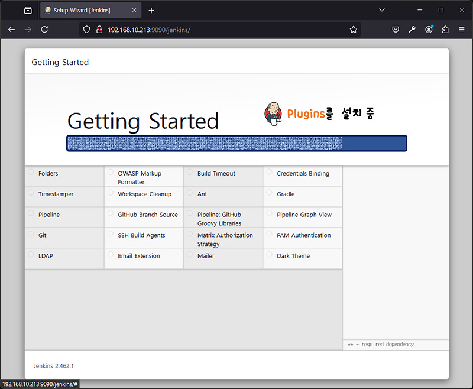473x389 pixels.
Task: Select the Pipeline plugin name
Action: (x=49, y=215)
